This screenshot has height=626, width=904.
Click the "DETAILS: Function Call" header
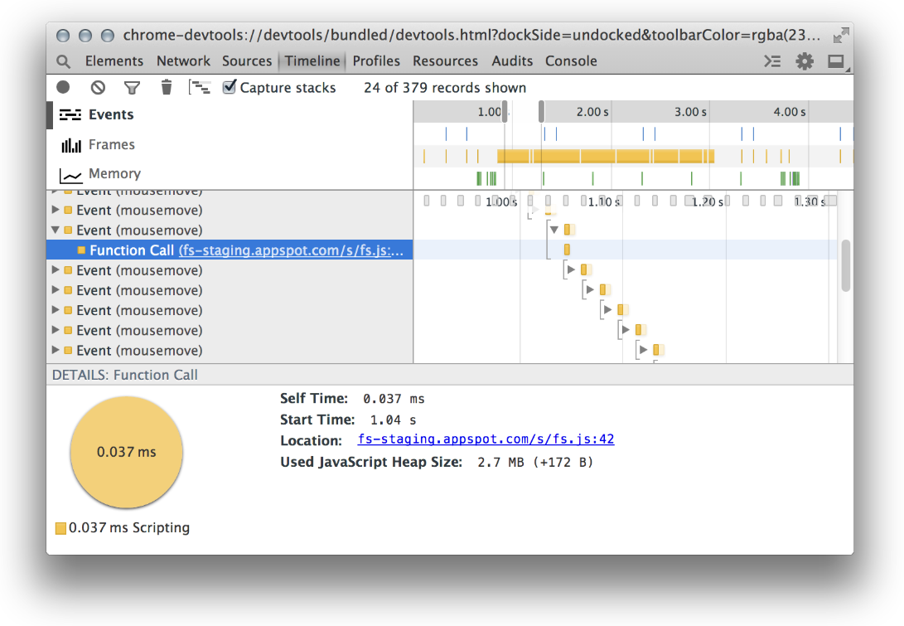click(x=124, y=375)
